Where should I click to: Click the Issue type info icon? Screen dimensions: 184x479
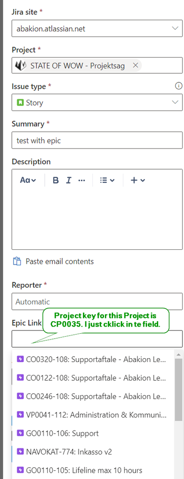pos(179,86)
